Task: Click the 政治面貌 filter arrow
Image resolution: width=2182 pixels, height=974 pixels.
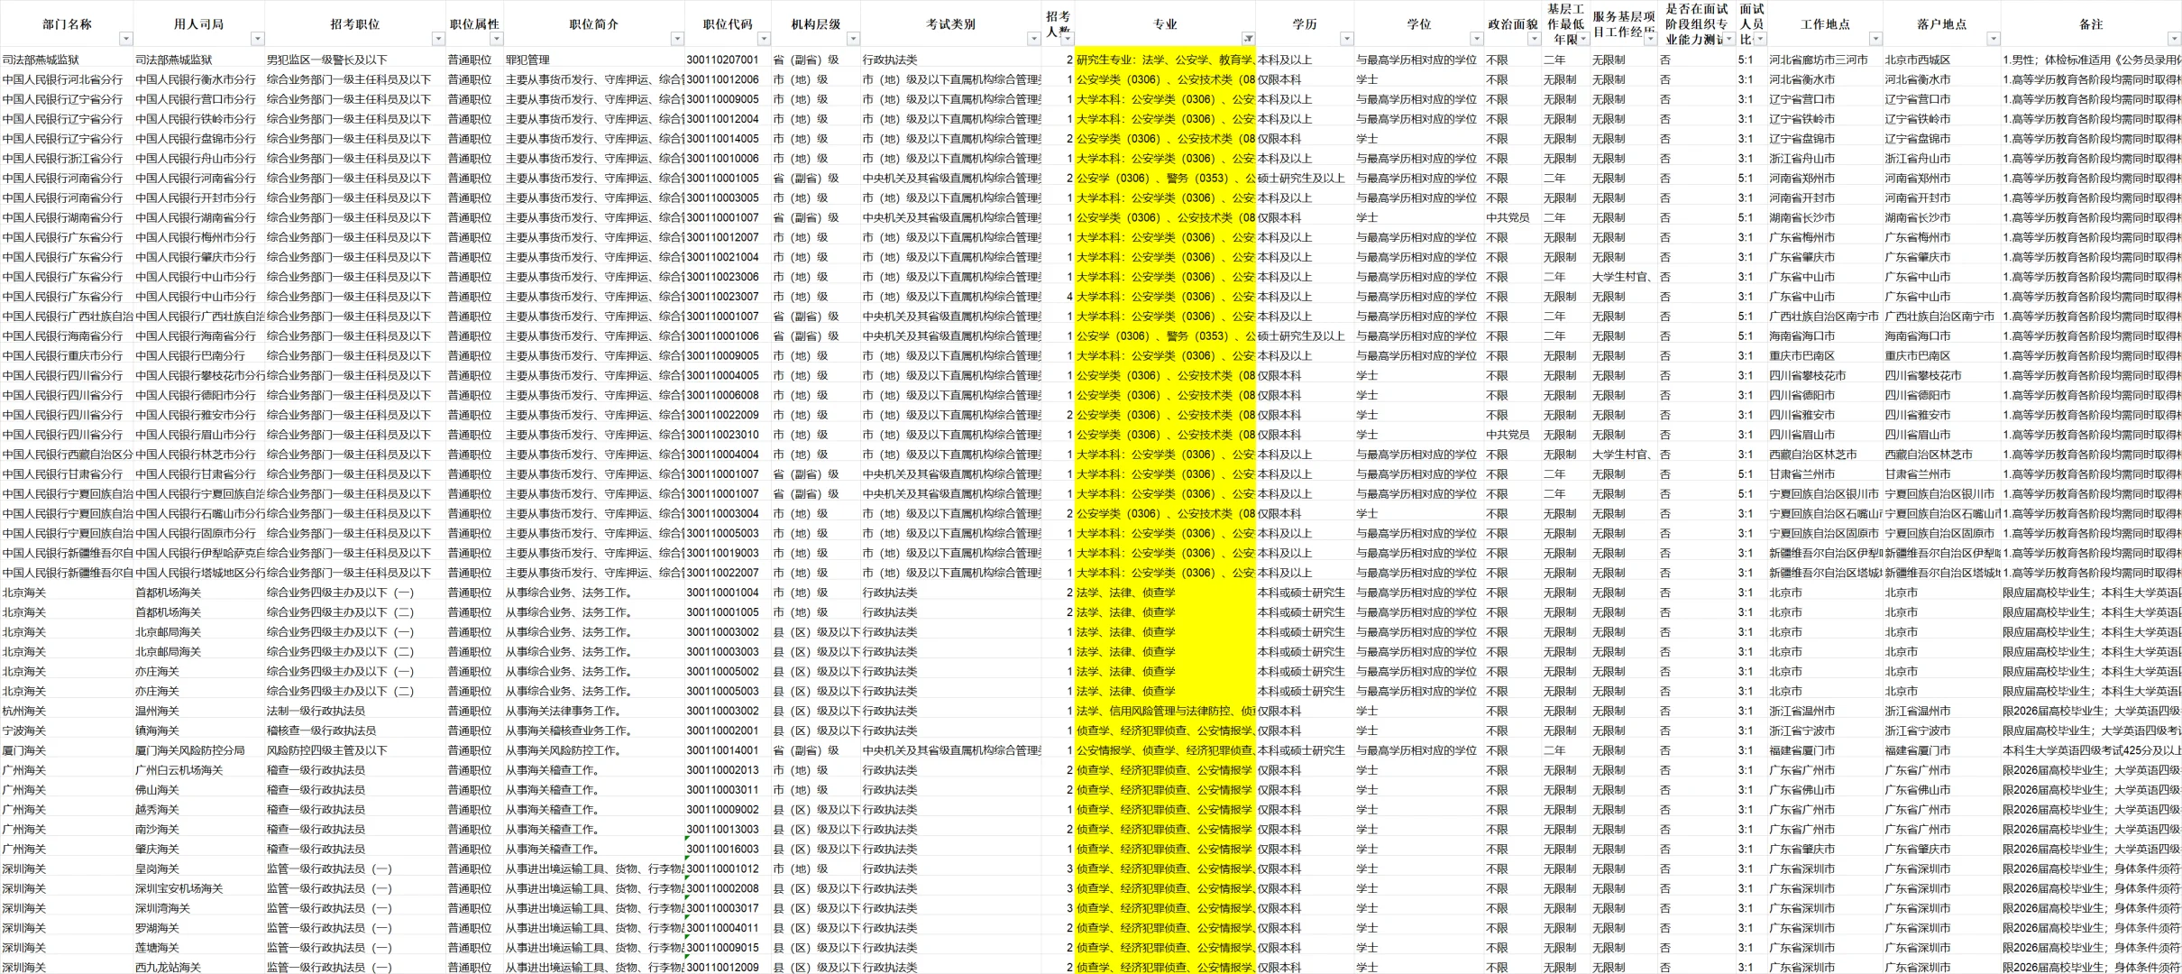Action: tap(1534, 39)
